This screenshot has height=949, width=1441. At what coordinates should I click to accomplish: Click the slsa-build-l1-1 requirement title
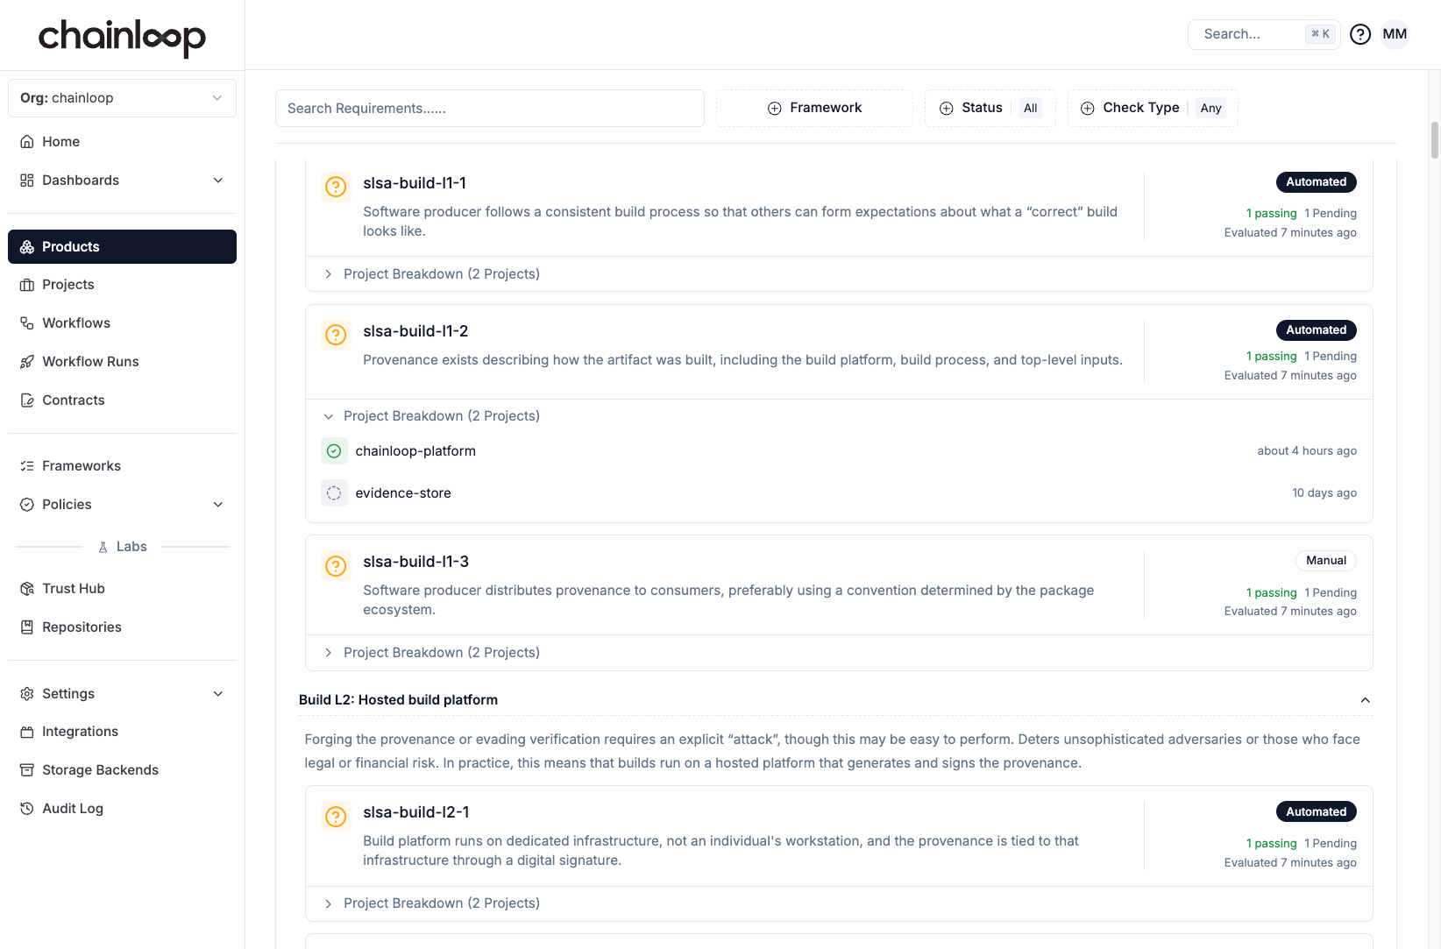click(x=415, y=183)
